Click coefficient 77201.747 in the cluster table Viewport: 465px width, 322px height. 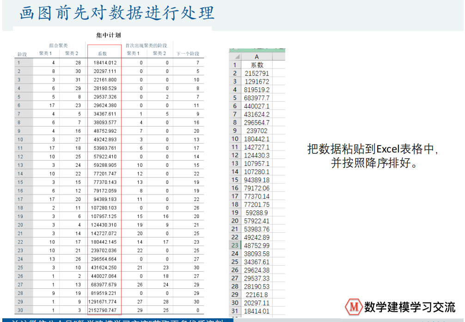click(105, 174)
